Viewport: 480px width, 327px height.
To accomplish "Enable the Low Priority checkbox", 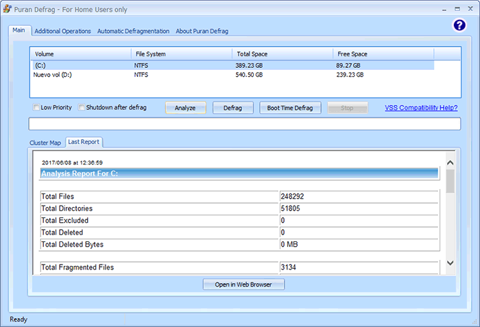I will point(36,108).
